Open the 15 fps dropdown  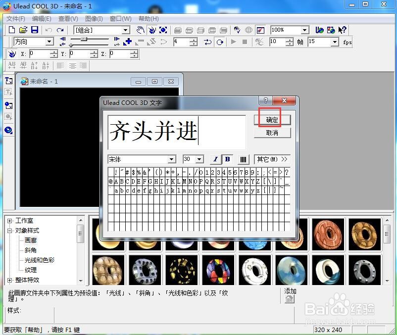tap(335, 42)
